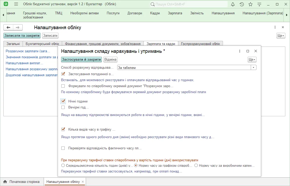The width and height of the screenshot is (290, 186).
Task: Close the Налаштування обліку form
Action: pyautogui.click(x=283, y=27)
